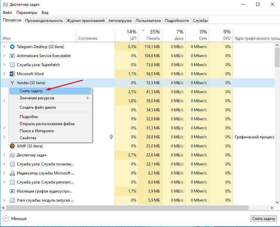Select 'Открыть расположение файла' context entry
The width and height of the screenshot is (280, 227).
(x=47, y=124)
